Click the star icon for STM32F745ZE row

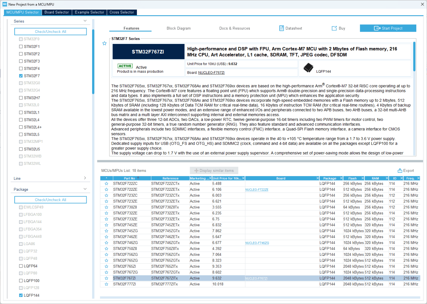(106, 225)
